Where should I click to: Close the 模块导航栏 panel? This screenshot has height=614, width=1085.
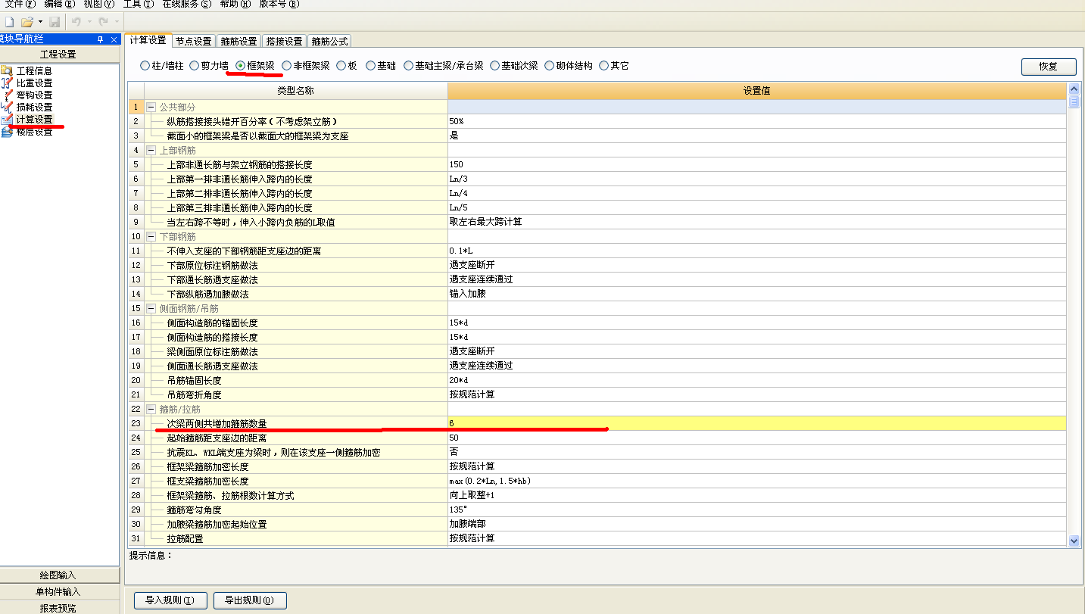coord(114,39)
